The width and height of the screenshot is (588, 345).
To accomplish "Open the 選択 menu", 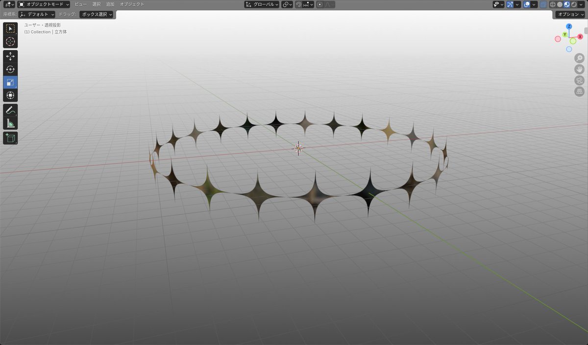I will pyautogui.click(x=97, y=4).
